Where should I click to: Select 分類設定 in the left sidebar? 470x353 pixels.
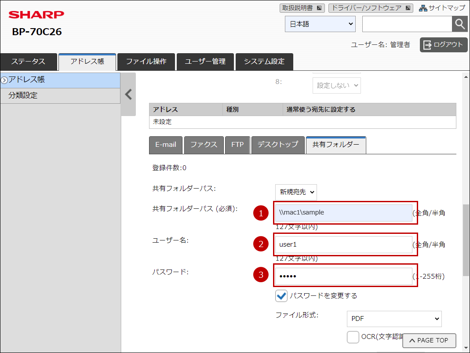[60, 95]
